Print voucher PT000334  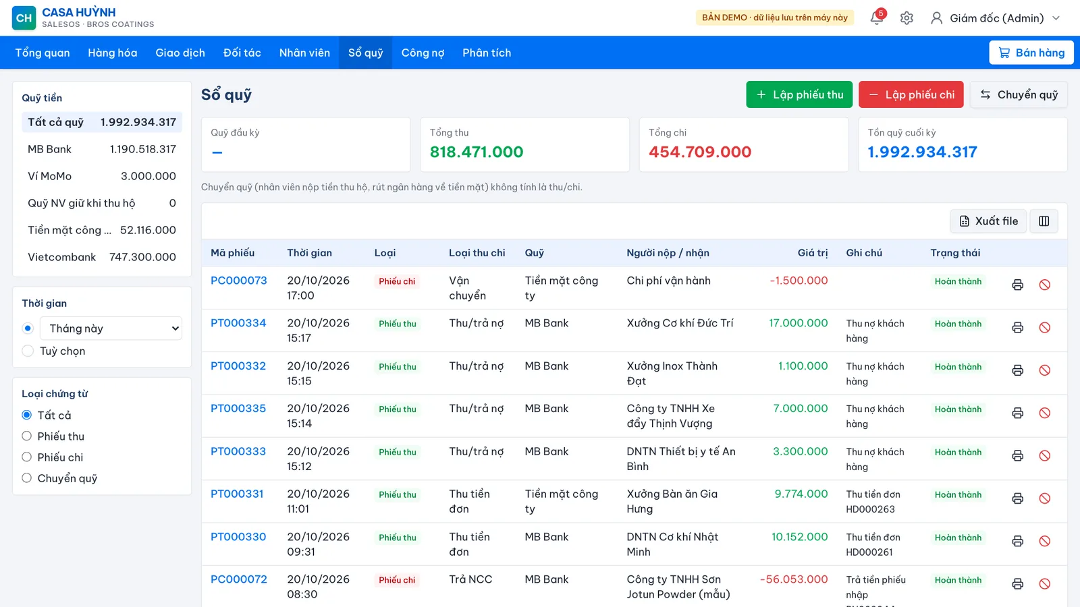[1017, 328]
